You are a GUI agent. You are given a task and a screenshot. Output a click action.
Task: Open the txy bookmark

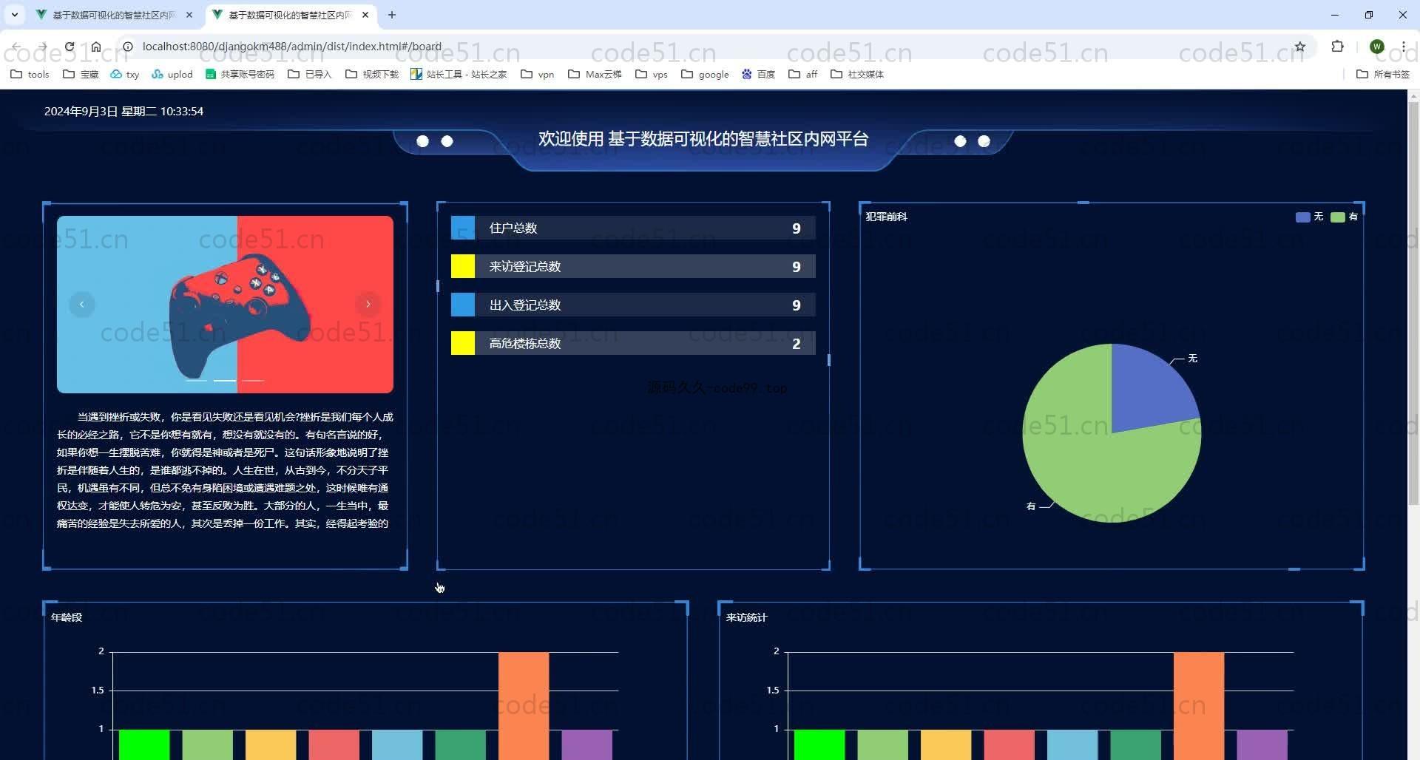click(x=125, y=74)
